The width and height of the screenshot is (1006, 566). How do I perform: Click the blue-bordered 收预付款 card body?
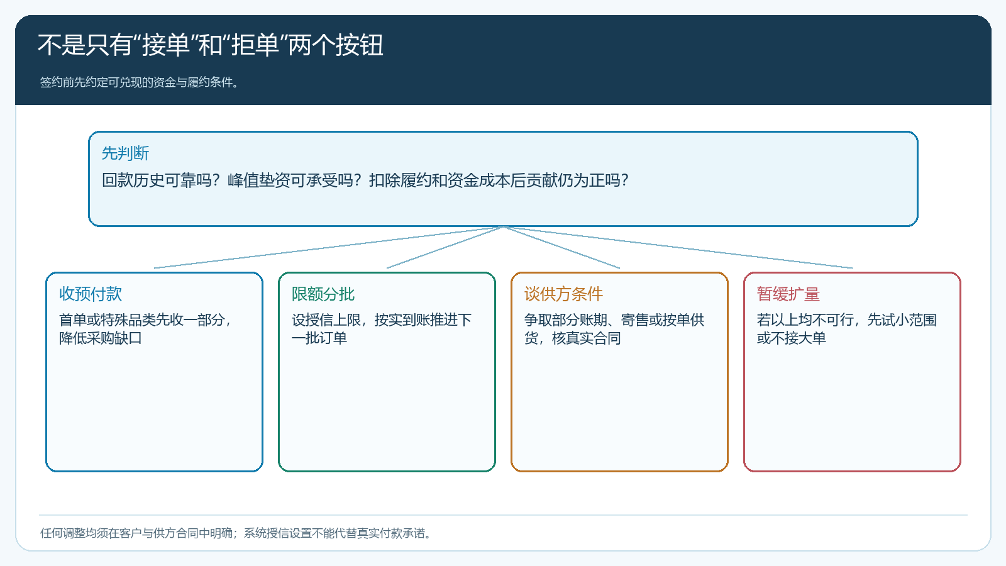click(154, 372)
